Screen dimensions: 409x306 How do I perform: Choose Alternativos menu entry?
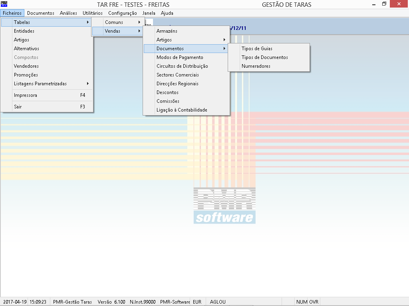coord(46,49)
